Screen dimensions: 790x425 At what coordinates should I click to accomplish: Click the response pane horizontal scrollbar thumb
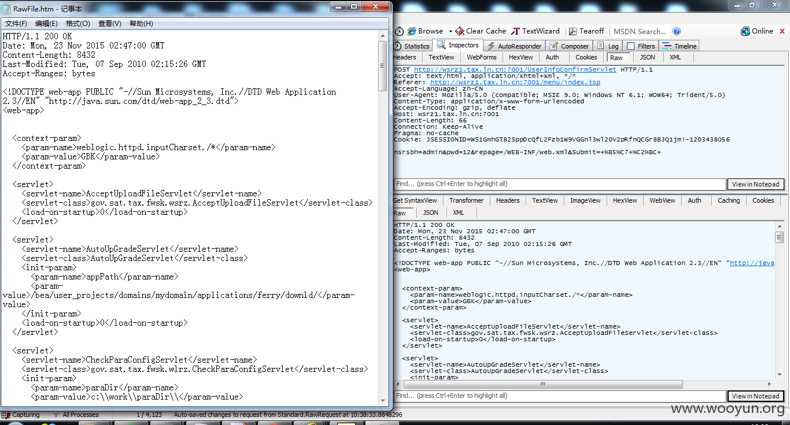pos(542,384)
